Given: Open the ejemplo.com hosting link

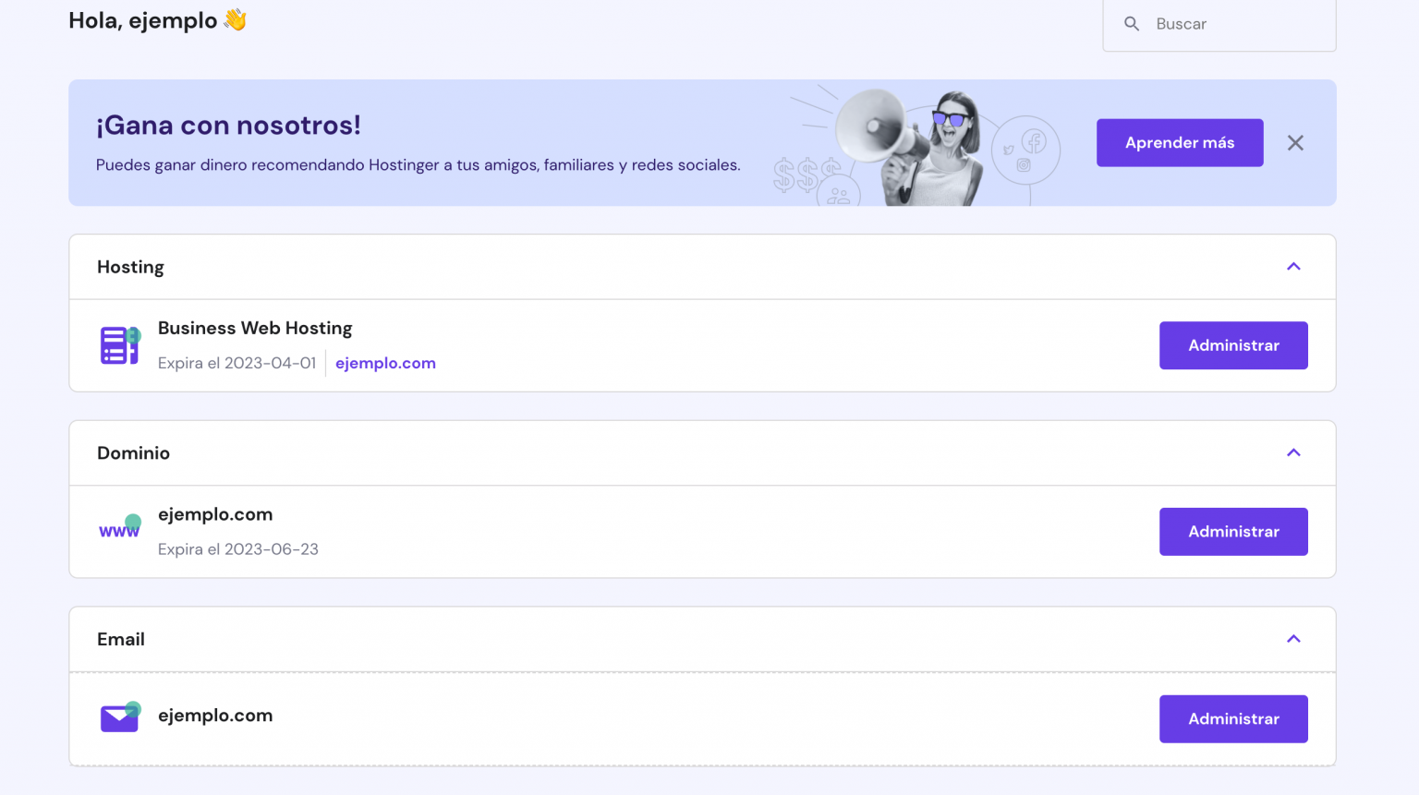Looking at the screenshot, I should tap(385, 363).
